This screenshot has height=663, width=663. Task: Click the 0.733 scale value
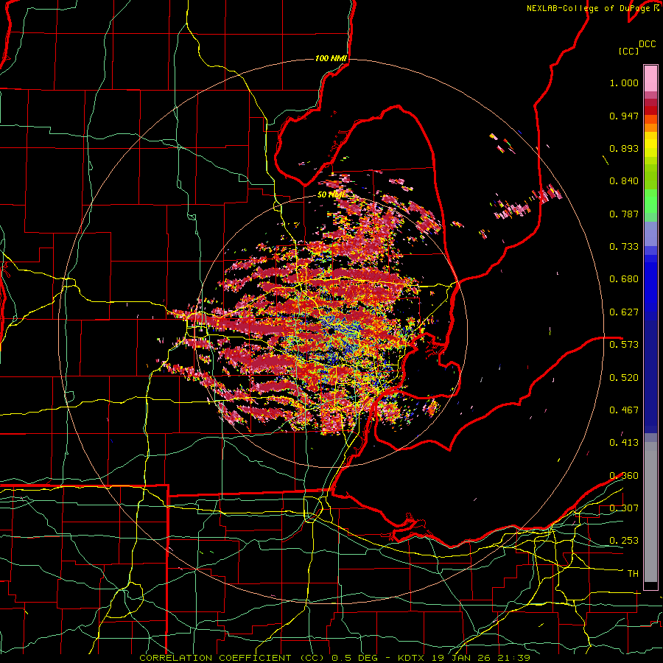click(x=624, y=247)
